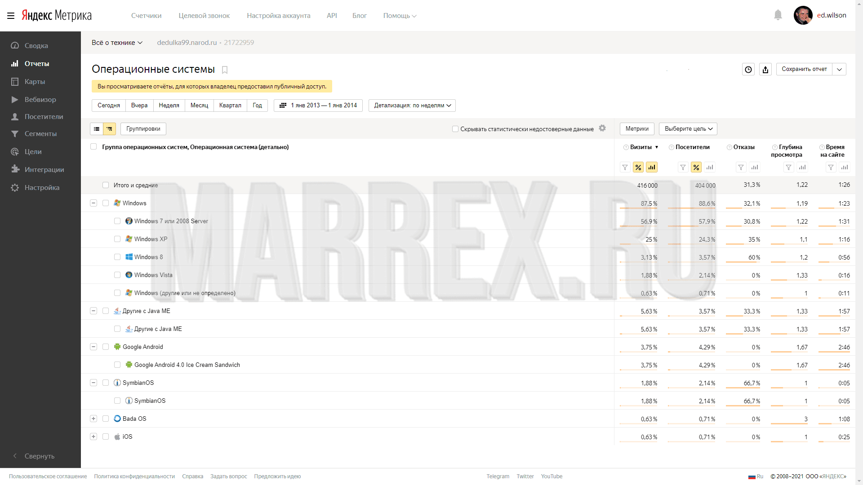Open the hamburger main menu
Viewport: 863px width, 485px height.
[11, 16]
